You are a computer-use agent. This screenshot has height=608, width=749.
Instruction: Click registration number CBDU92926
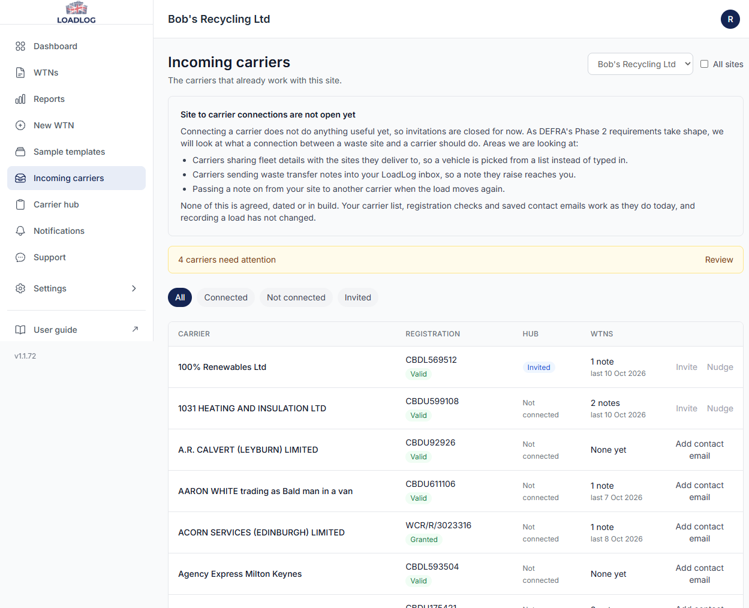431,443
